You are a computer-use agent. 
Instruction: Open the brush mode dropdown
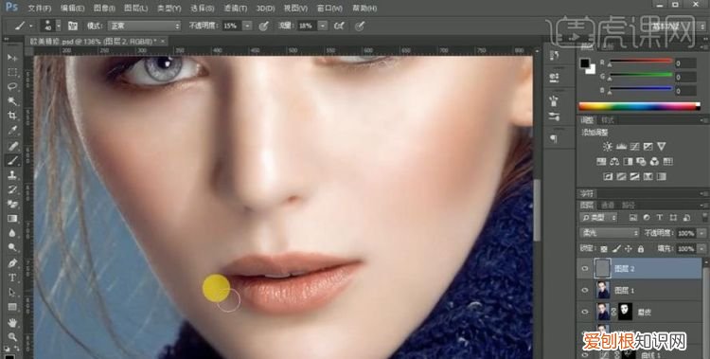pyautogui.click(x=145, y=26)
